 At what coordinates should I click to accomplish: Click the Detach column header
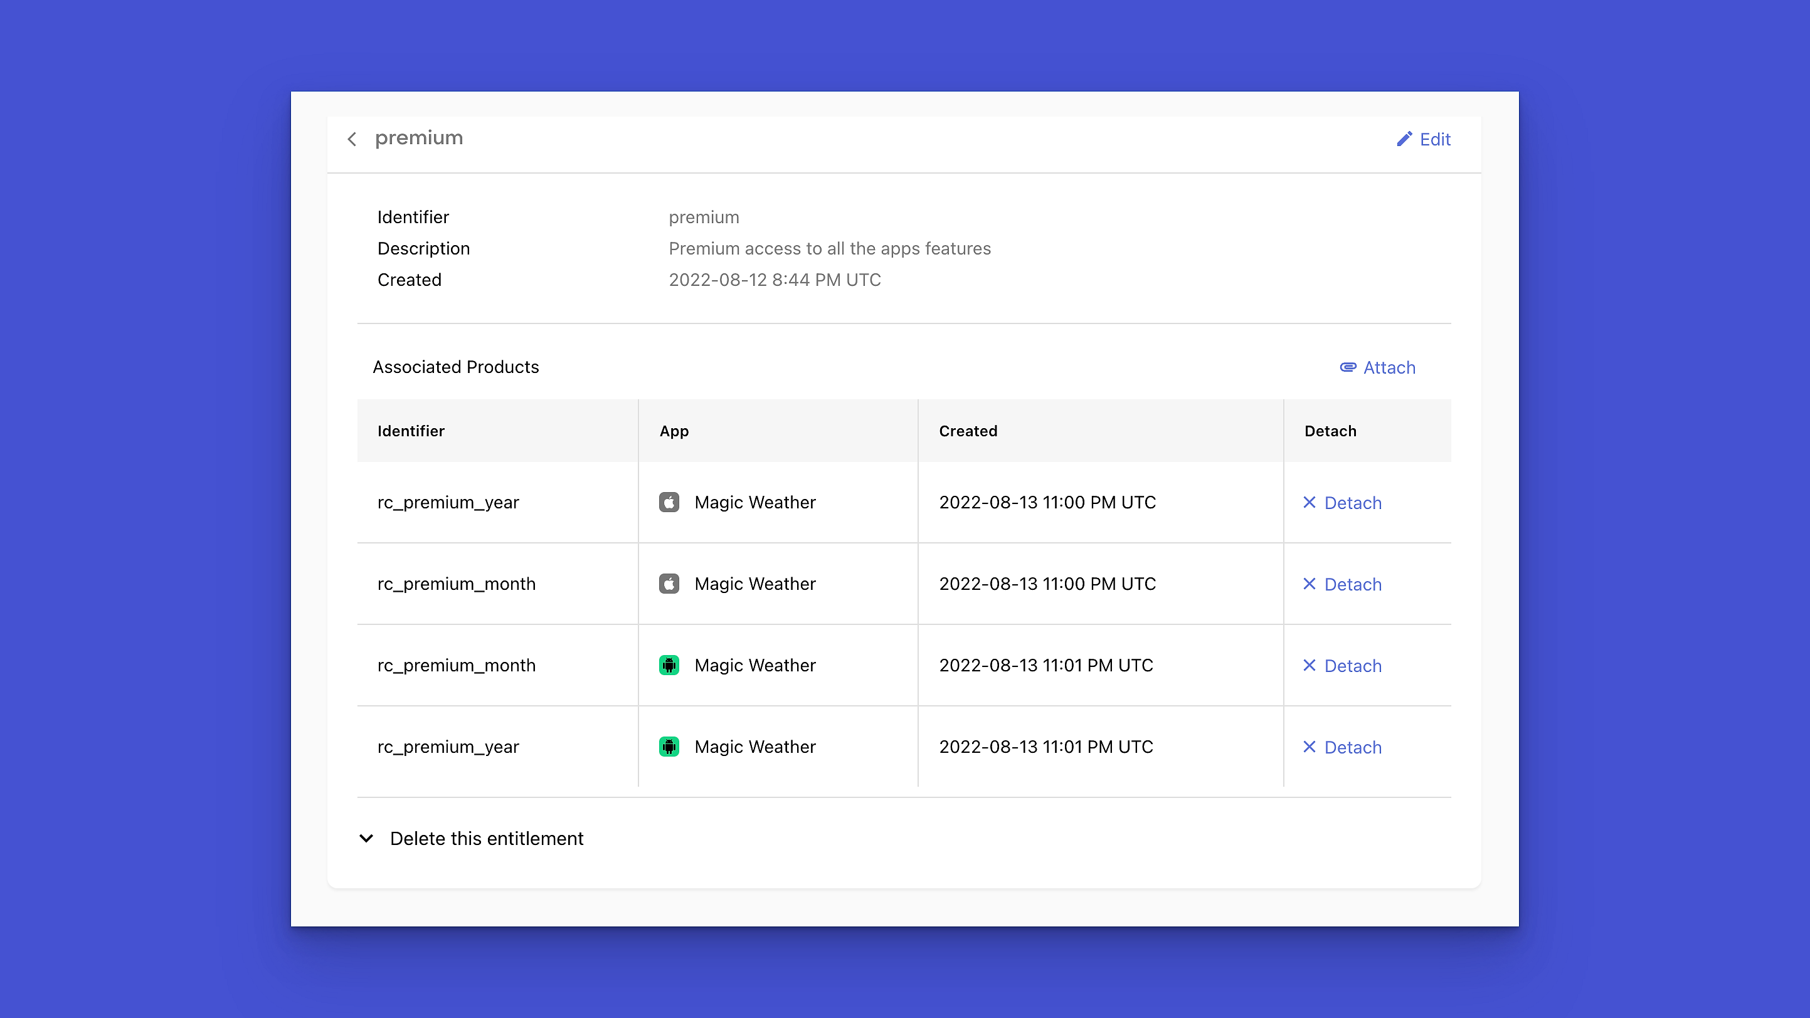1330,431
